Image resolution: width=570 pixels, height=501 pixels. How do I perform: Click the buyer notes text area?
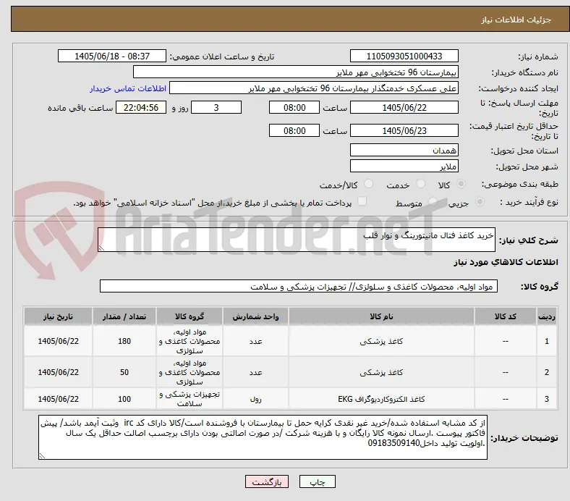tap(263, 437)
